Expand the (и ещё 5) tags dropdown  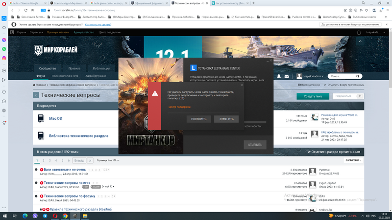pyautogui.click(x=108, y=187)
